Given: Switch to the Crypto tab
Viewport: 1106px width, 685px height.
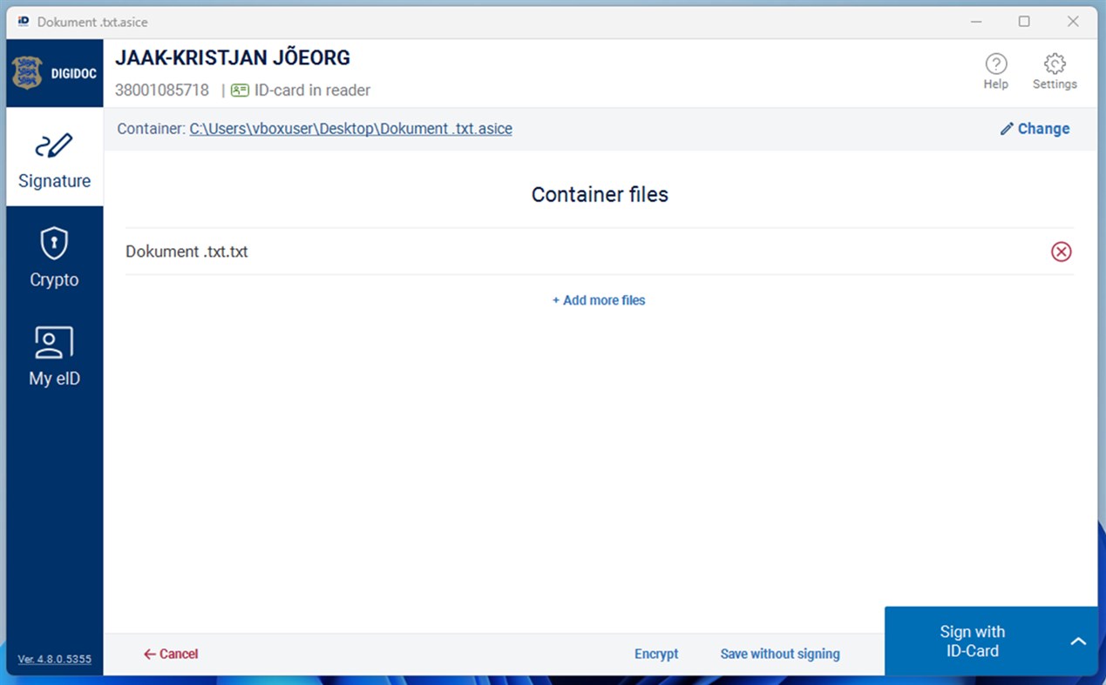Looking at the screenshot, I should coord(54,257).
